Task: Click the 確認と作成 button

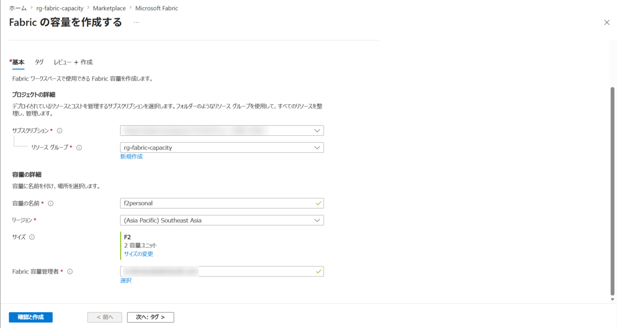Action: pos(31,317)
